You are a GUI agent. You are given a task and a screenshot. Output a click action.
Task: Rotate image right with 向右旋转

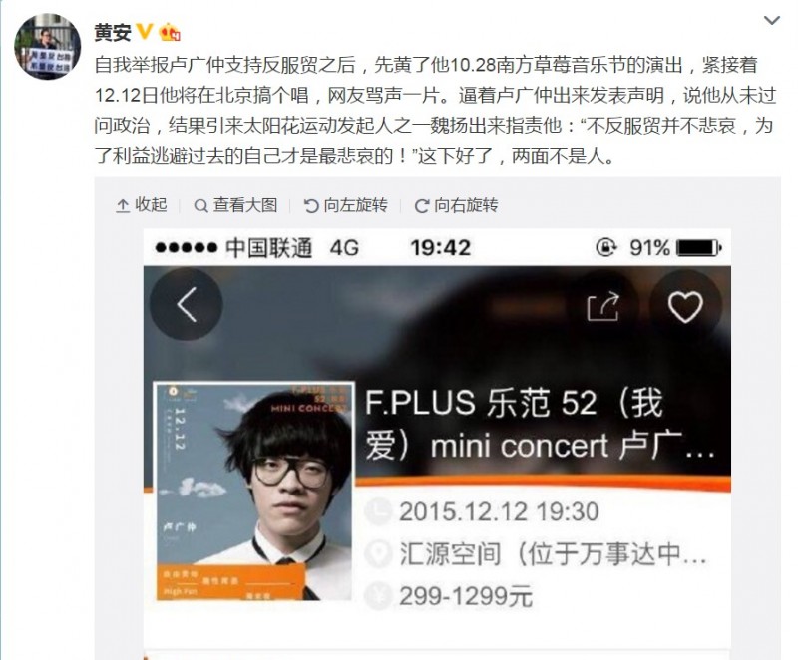coord(456,205)
